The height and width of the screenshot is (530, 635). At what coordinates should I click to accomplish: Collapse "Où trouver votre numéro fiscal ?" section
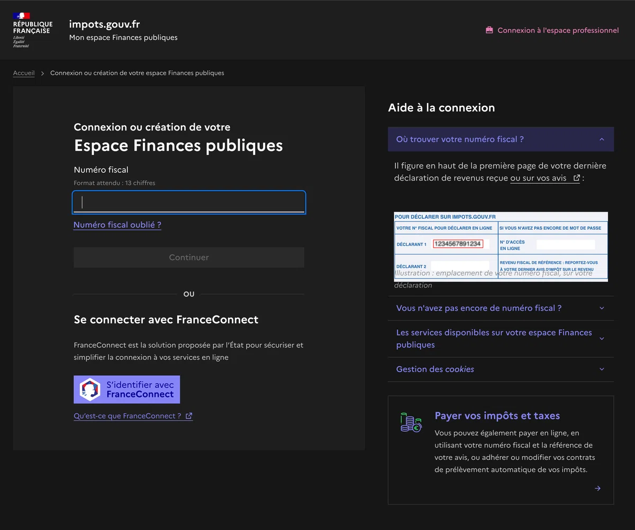(x=501, y=139)
